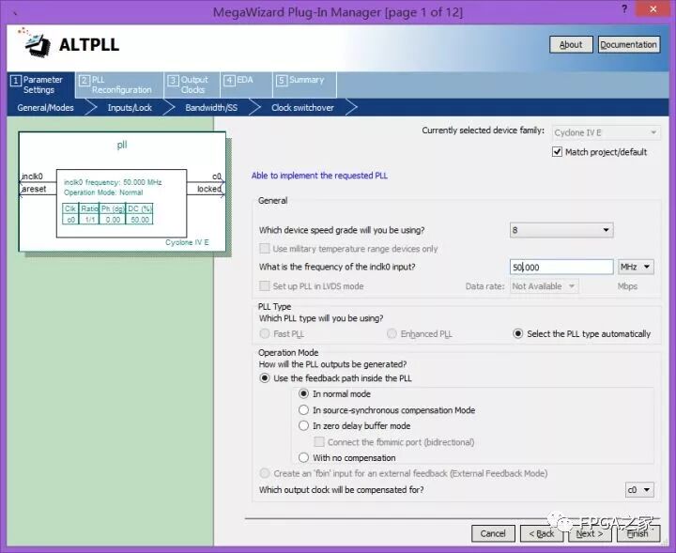Click the app icon in title bar
This screenshot has height=553, width=676.
(x=13, y=10)
